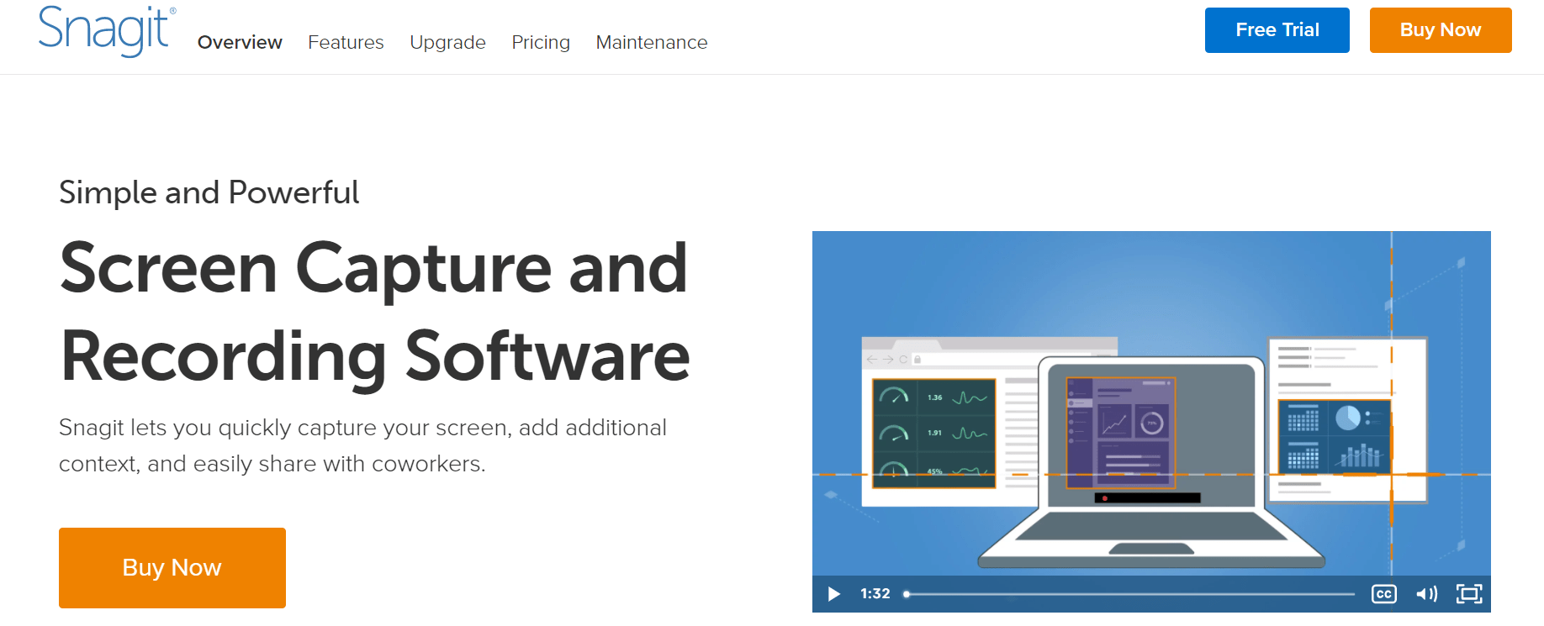Go to the Features page
Viewport: 1544px width, 626px height.
pyautogui.click(x=346, y=42)
